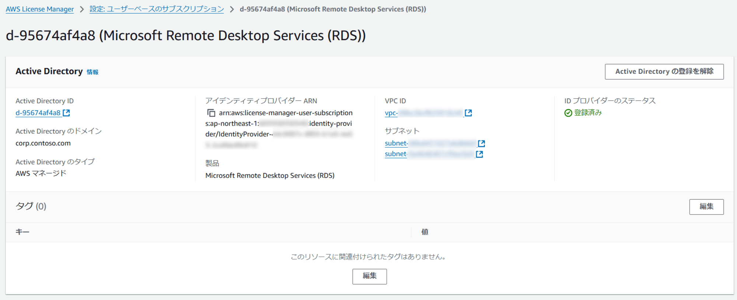Click external link icon of second subnet
Image resolution: width=737 pixels, height=300 pixels.
click(x=479, y=154)
